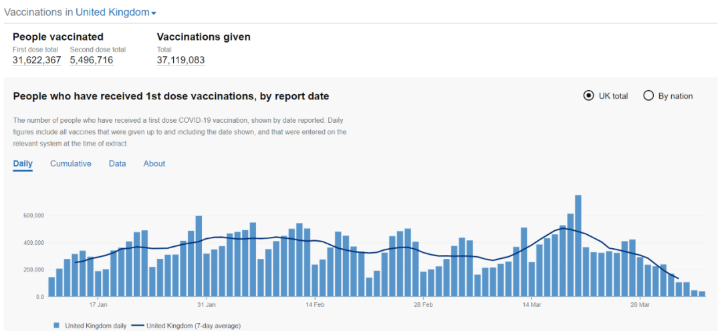722x331 pixels.
Task: Switch to the Daily tab
Action: [23, 163]
